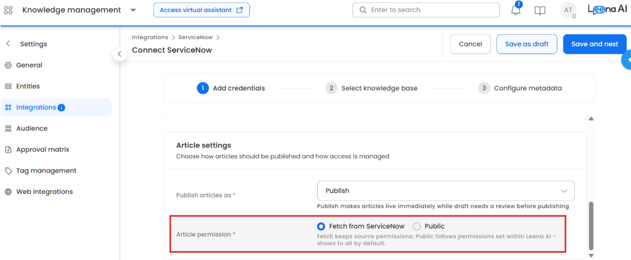Click the external link icon on Access virtual assistant
Image resolution: width=631 pixels, height=260 pixels.
pyautogui.click(x=240, y=10)
